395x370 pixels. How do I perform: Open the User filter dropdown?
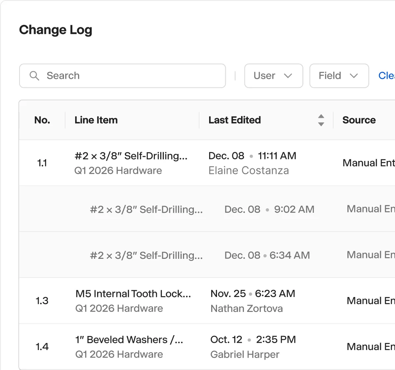[x=273, y=76]
